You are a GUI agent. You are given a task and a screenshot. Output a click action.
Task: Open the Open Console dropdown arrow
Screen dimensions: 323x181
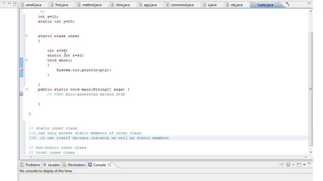coord(304,165)
